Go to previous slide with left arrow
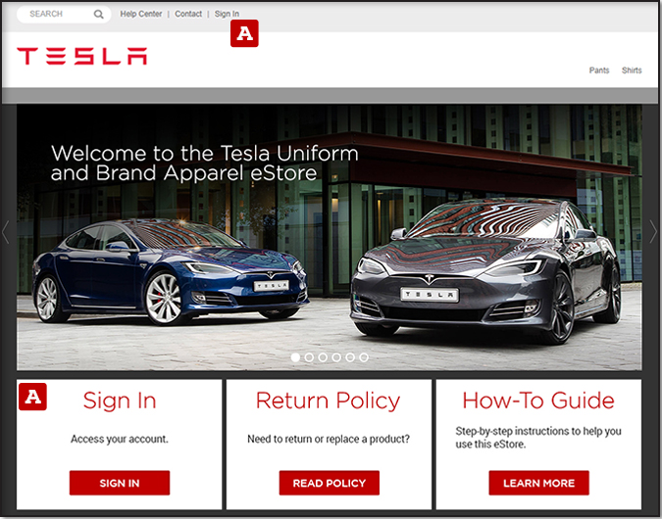662x519 pixels. (x=6, y=231)
